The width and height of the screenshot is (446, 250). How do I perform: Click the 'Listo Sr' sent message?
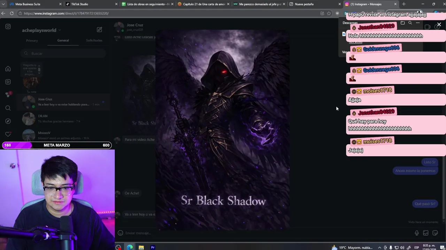pyautogui.click(x=429, y=162)
